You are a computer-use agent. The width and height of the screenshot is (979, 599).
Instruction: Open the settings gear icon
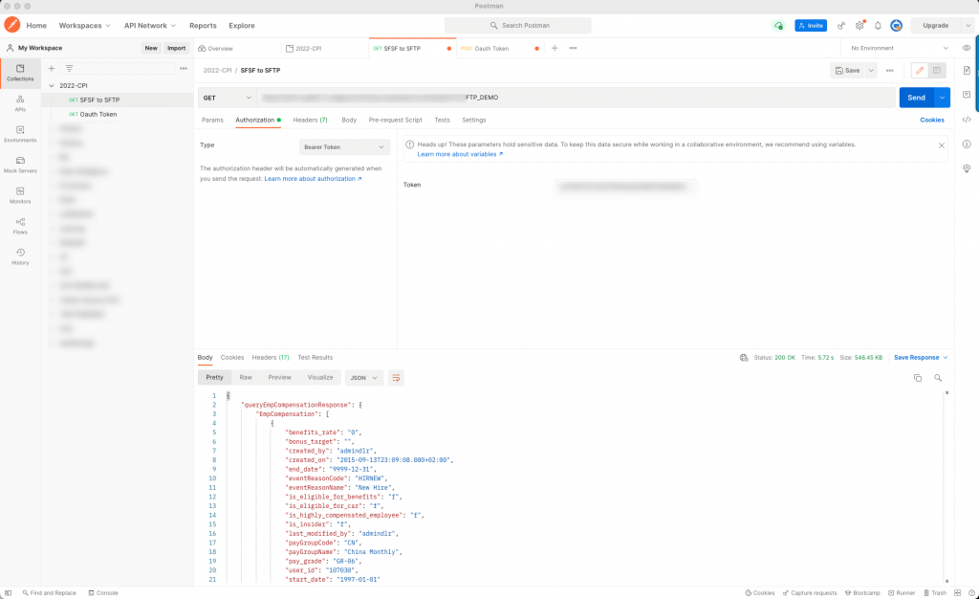tap(859, 26)
